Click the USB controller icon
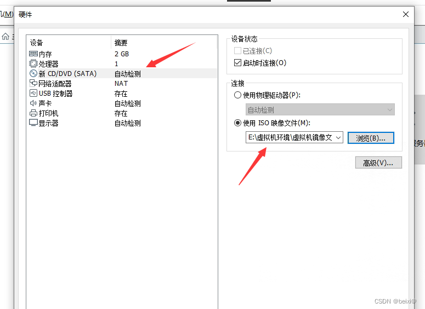This screenshot has width=425, height=309. click(x=33, y=94)
